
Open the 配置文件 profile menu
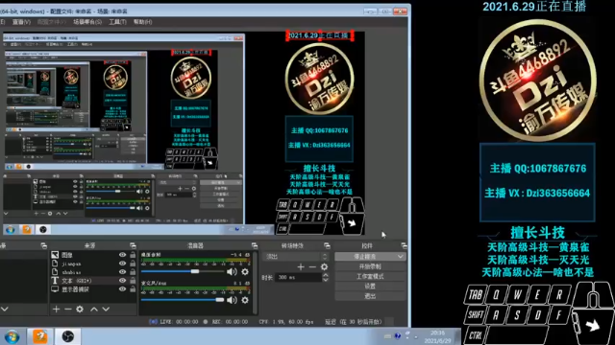tap(51, 22)
